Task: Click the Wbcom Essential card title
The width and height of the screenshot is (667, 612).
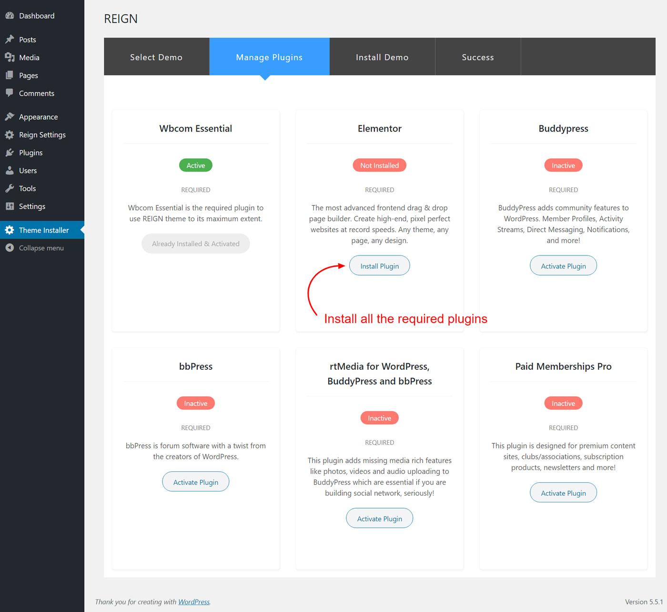Action: tap(196, 128)
